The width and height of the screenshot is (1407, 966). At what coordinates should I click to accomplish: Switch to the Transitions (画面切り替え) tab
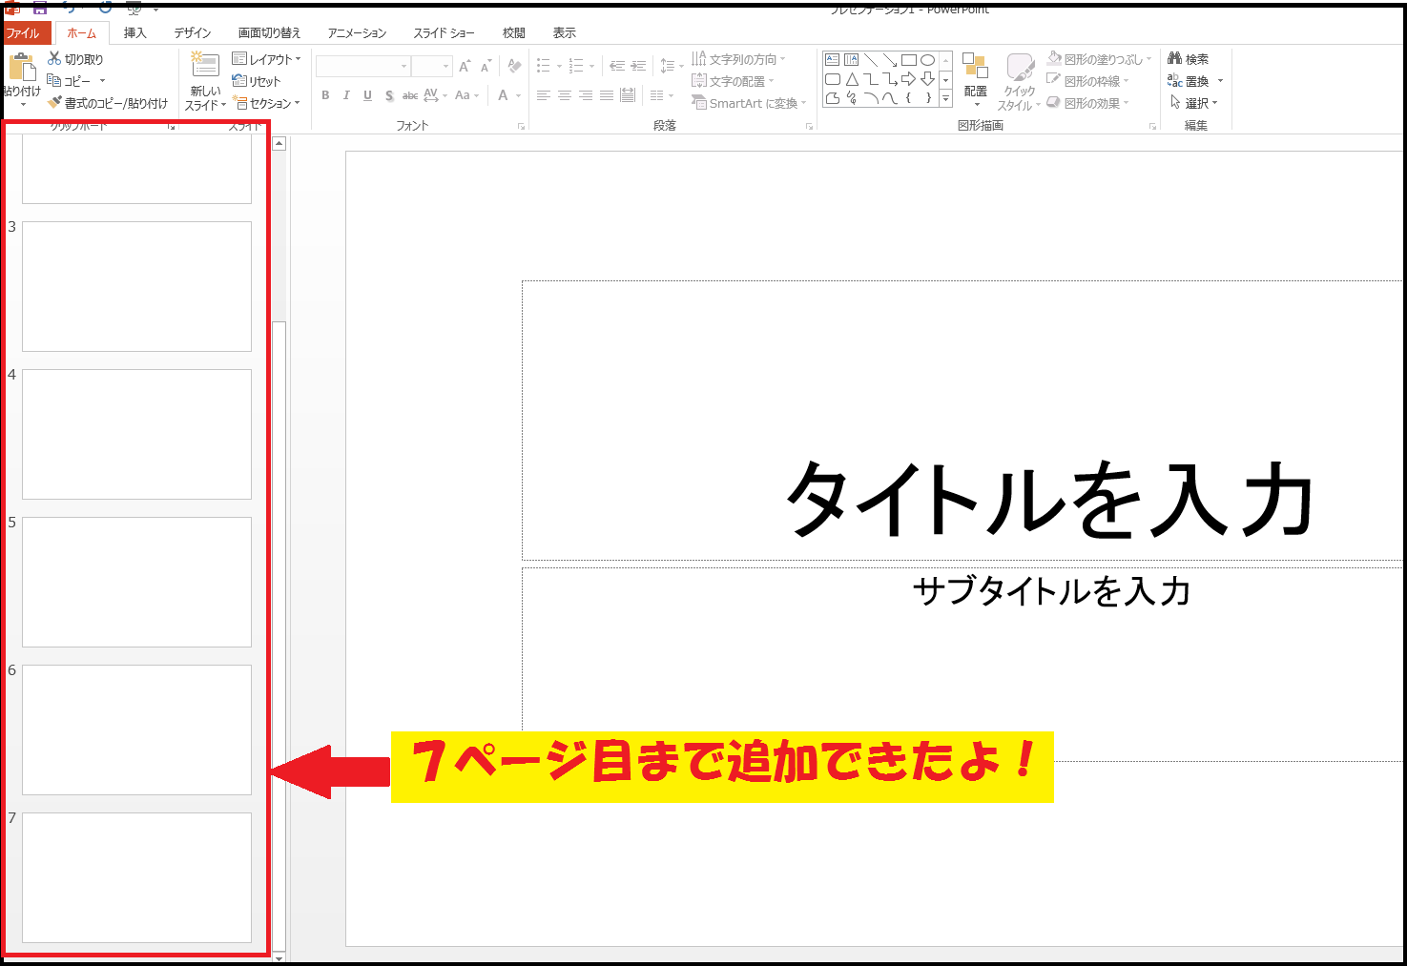(x=269, y=33)
